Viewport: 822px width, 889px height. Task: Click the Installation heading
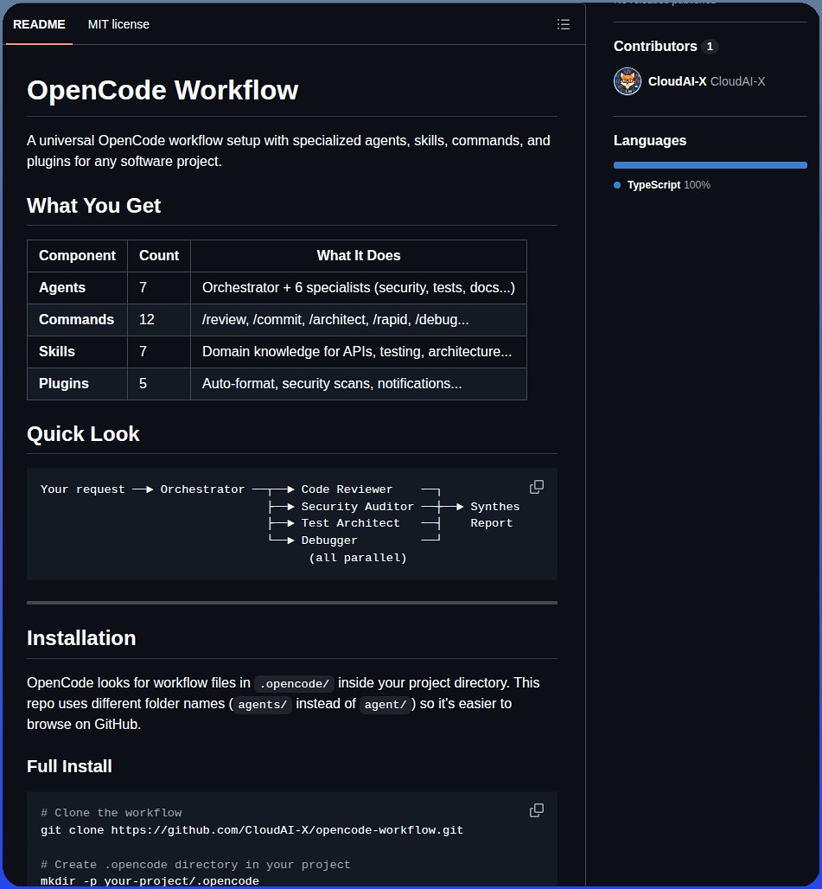point(81,638)
